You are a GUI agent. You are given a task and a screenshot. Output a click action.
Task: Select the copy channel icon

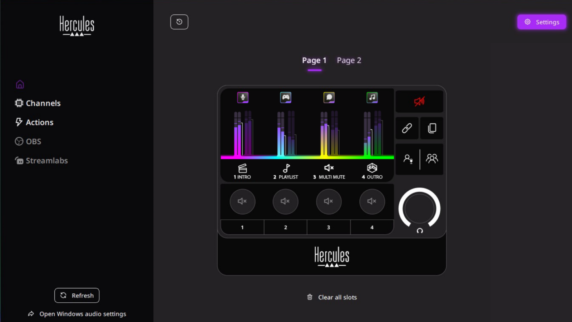pos(432,128)
